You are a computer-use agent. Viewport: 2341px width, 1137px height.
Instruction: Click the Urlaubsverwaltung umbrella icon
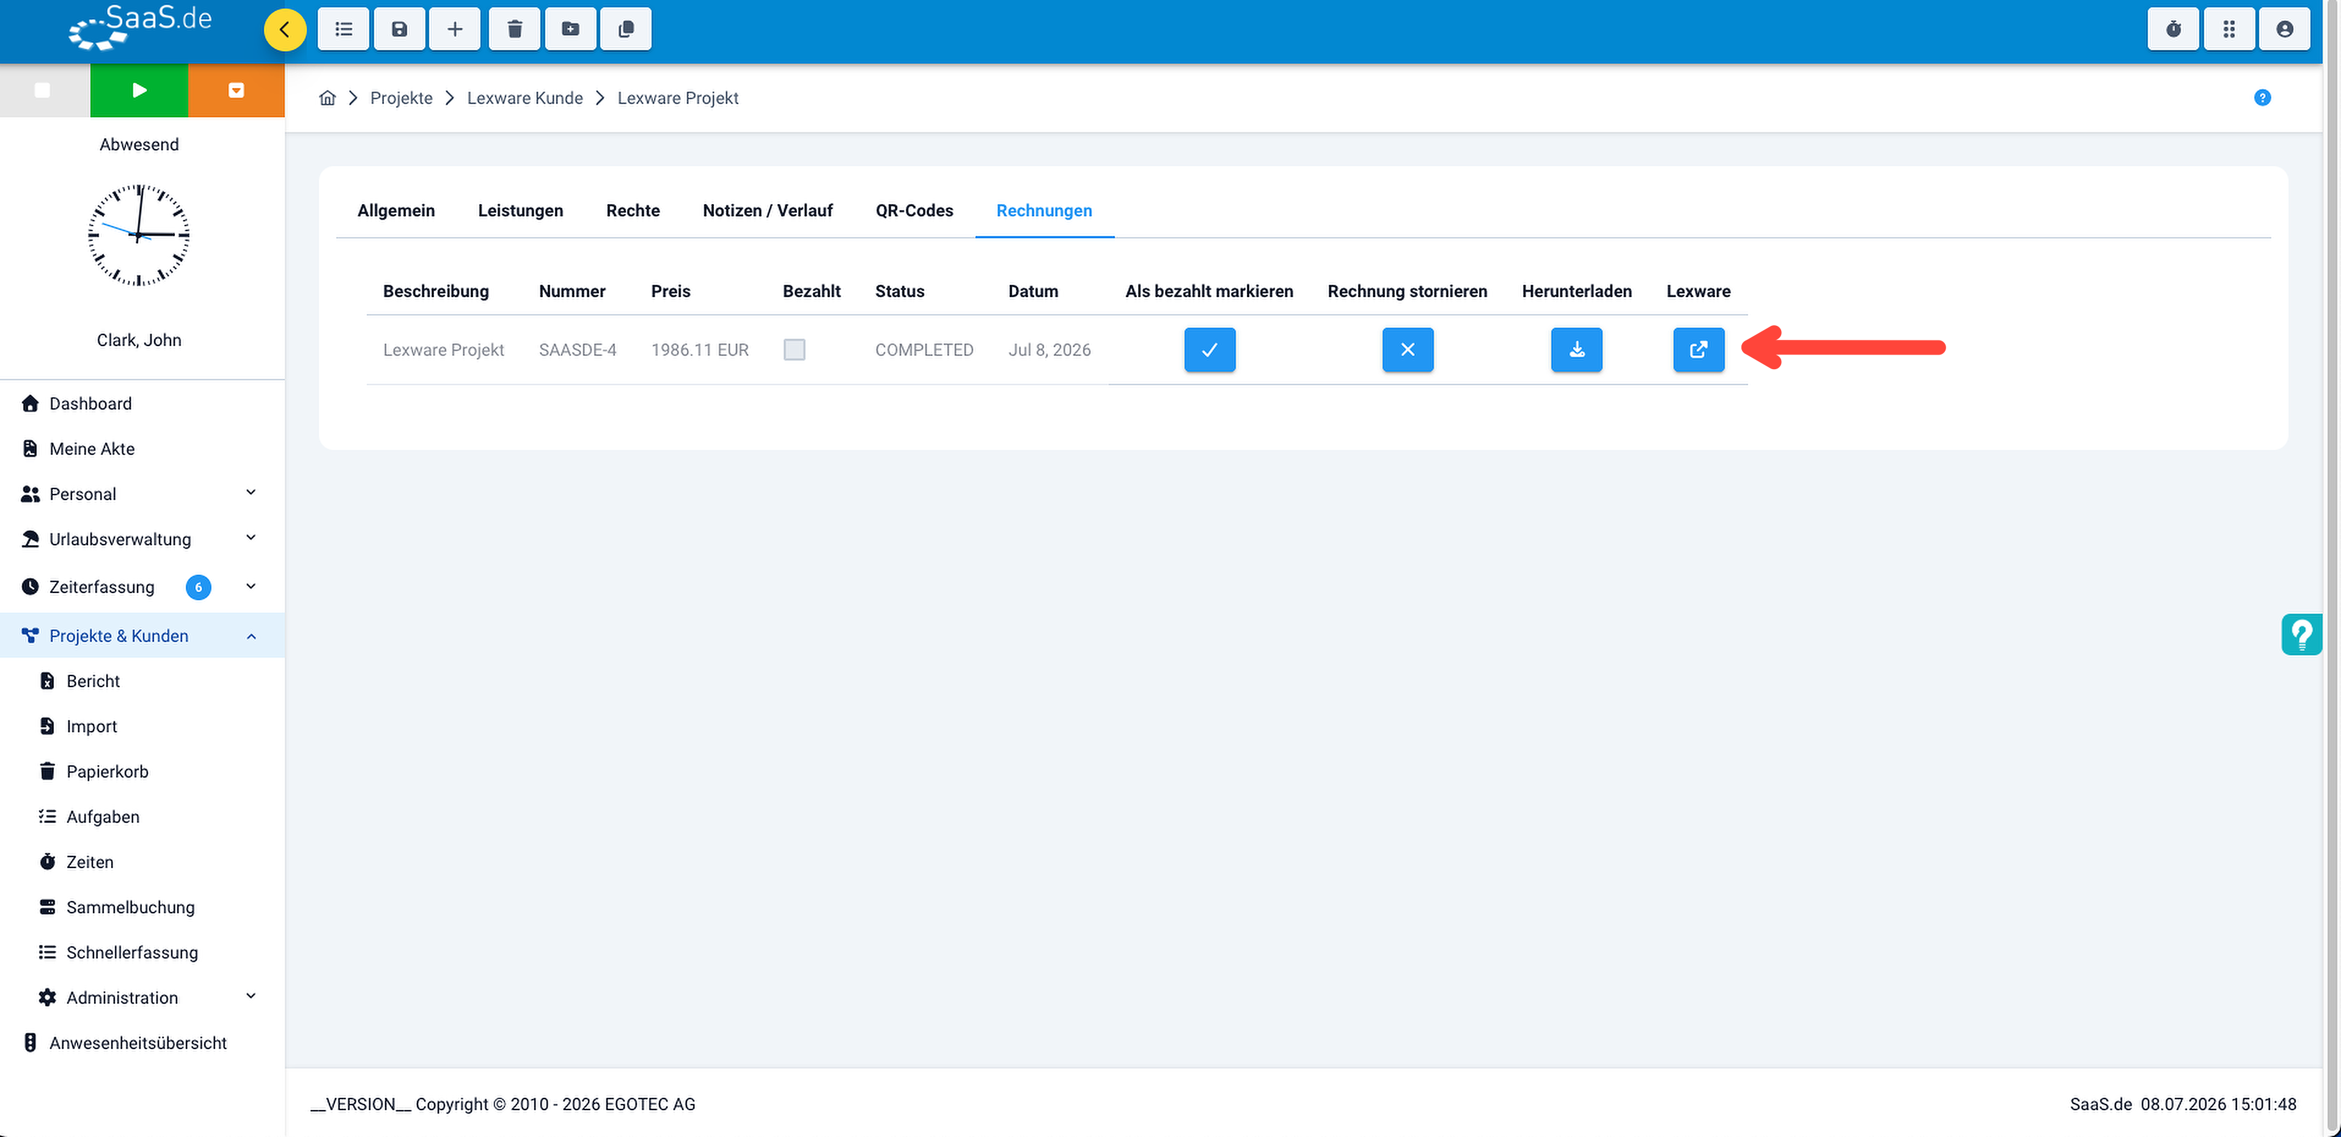30,539
